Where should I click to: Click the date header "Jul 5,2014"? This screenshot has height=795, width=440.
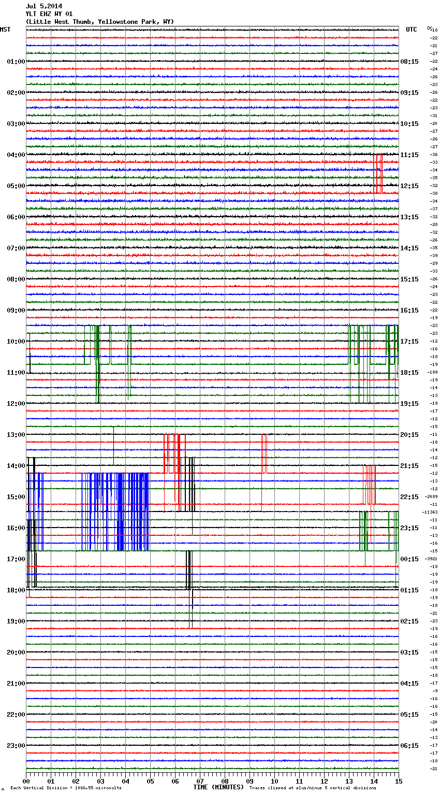point(44,6)
